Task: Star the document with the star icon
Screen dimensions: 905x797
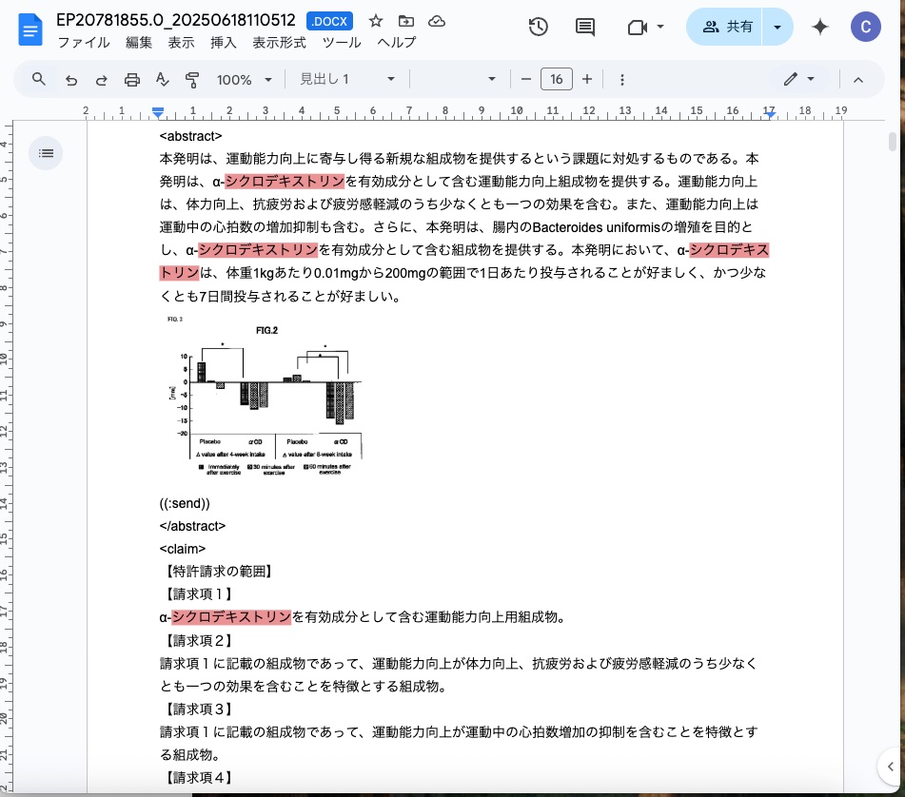Action: pyautogui.click(x=376, y=21)
